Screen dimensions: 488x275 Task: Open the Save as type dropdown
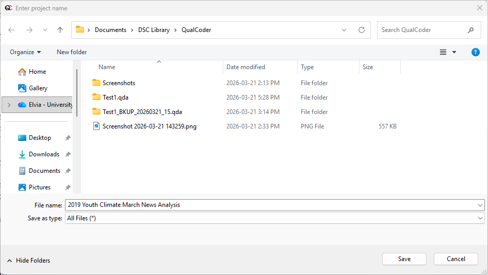480,218
